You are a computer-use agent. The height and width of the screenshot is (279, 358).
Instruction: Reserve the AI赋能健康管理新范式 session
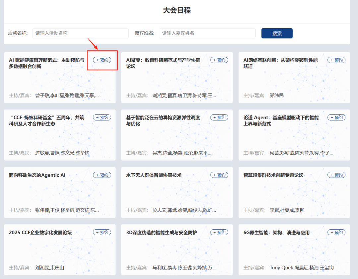[x=102, y=60]
